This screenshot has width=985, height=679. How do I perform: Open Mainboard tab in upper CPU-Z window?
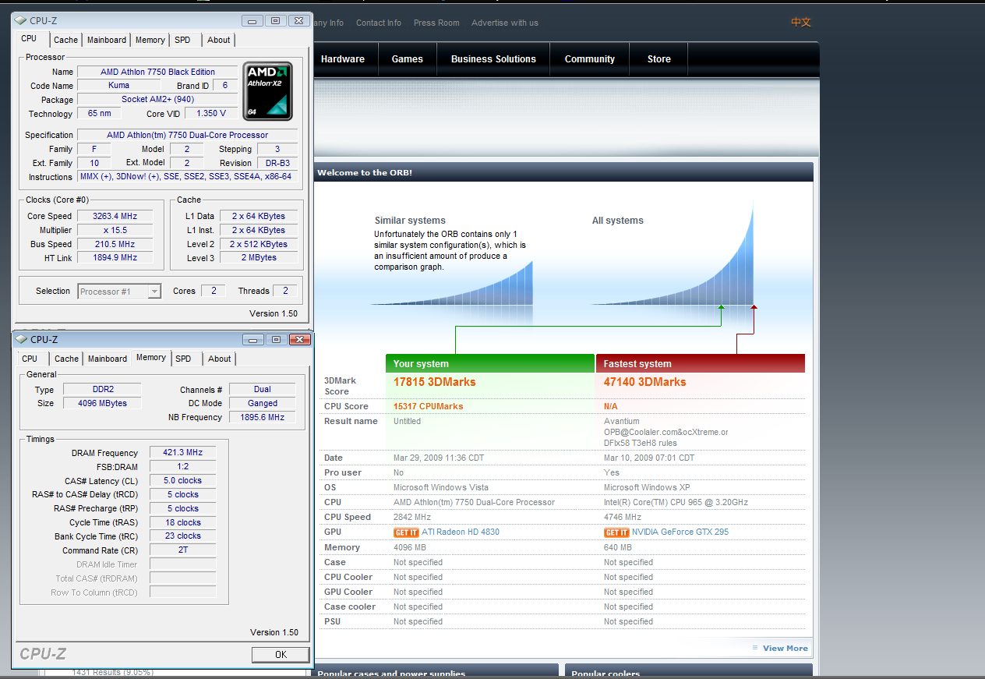coord(107,40)
